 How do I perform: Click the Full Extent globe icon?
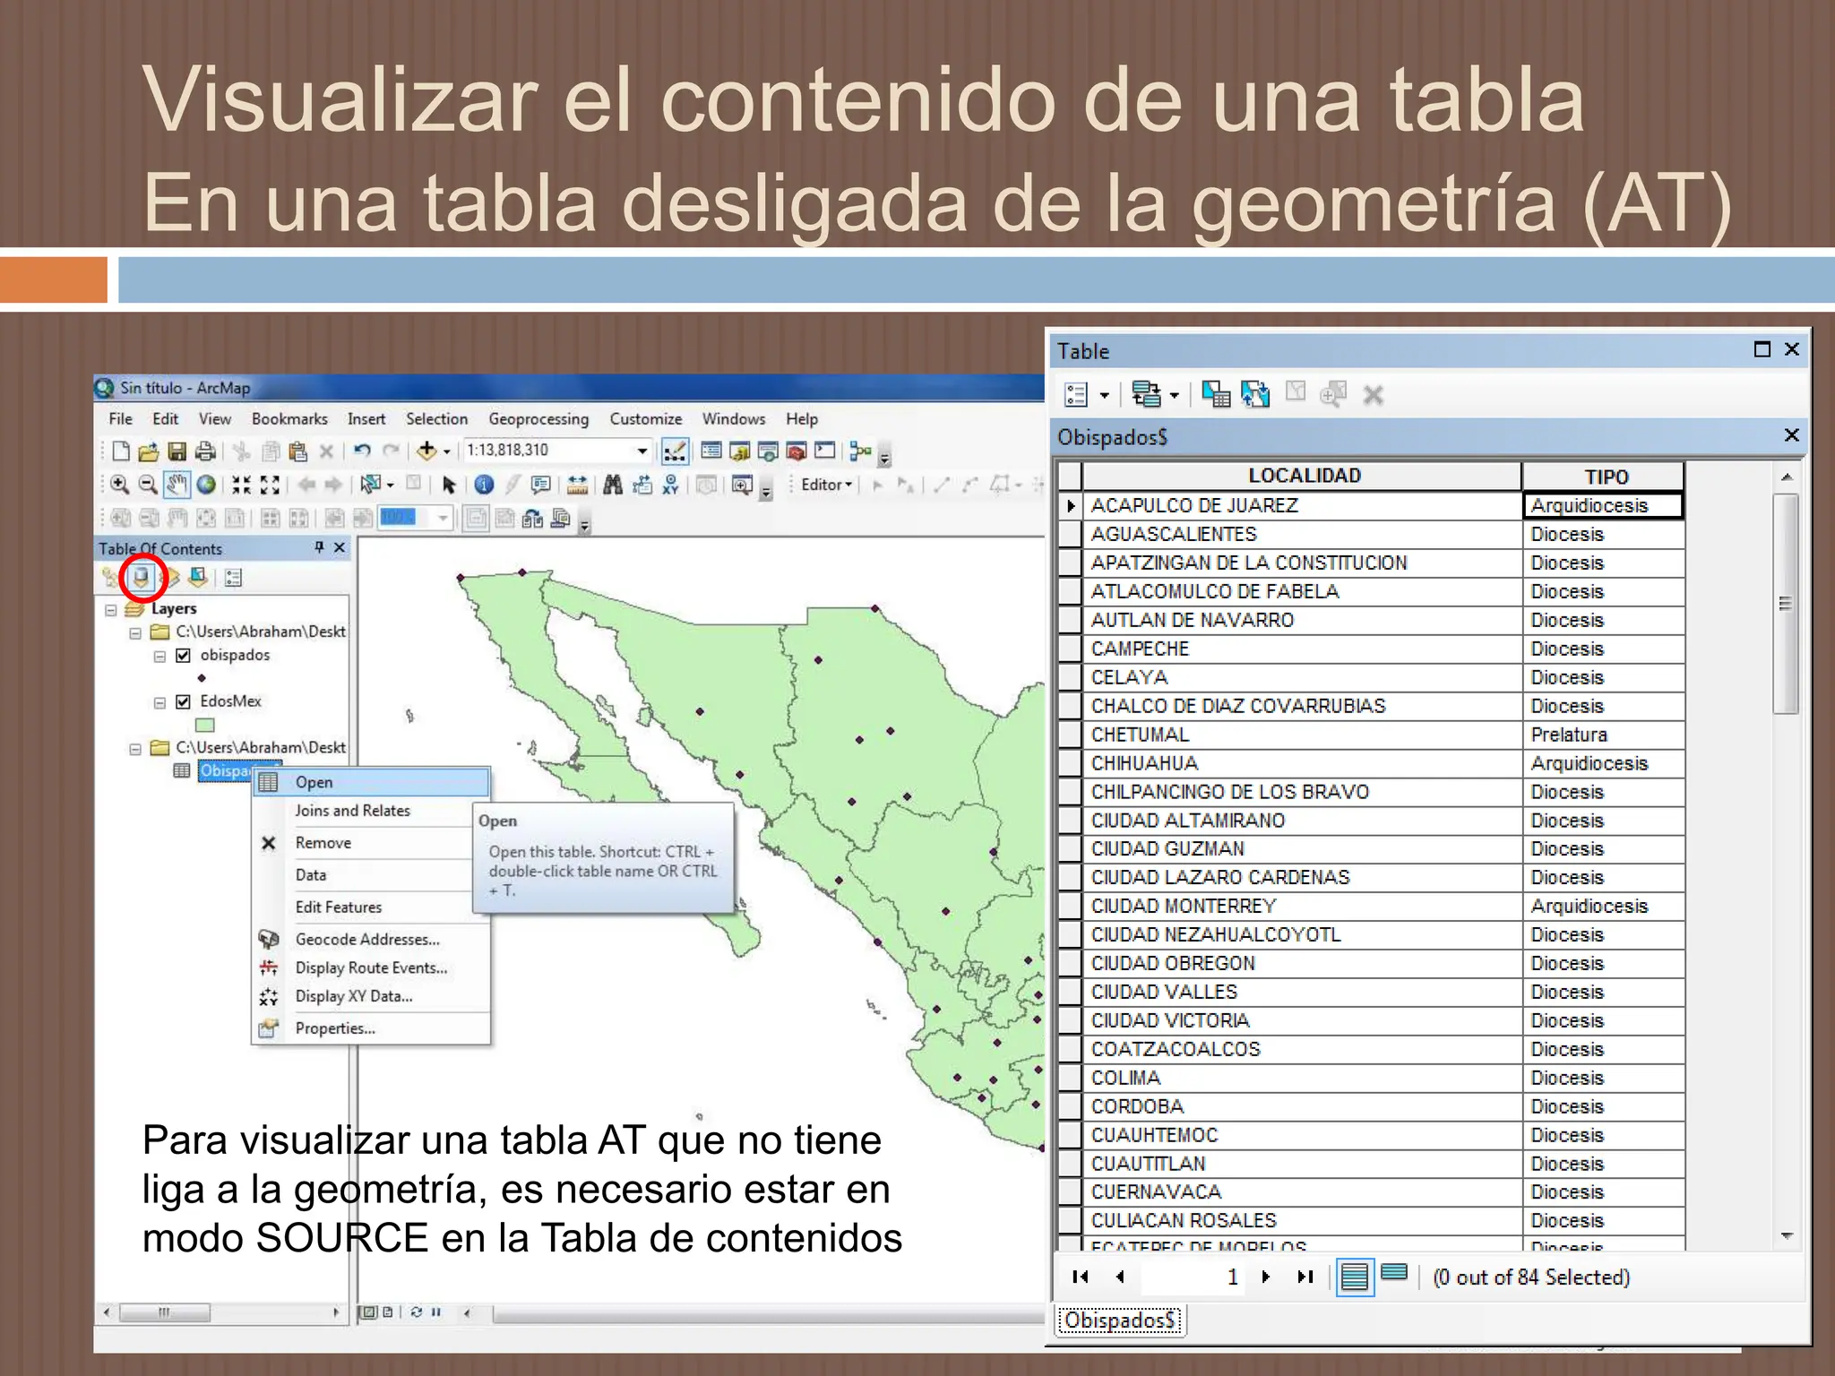point(206,485)
